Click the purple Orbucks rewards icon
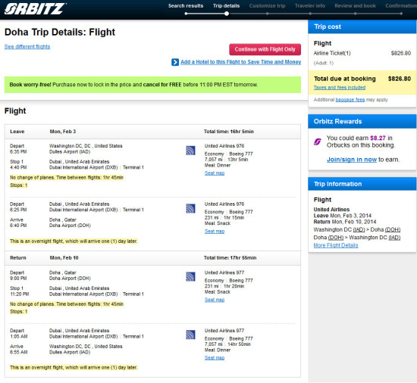This screenshot has height=383, width=417. tap(317, 142)
